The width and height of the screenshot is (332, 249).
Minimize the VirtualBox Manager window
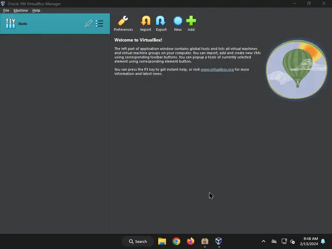[294, 3]
